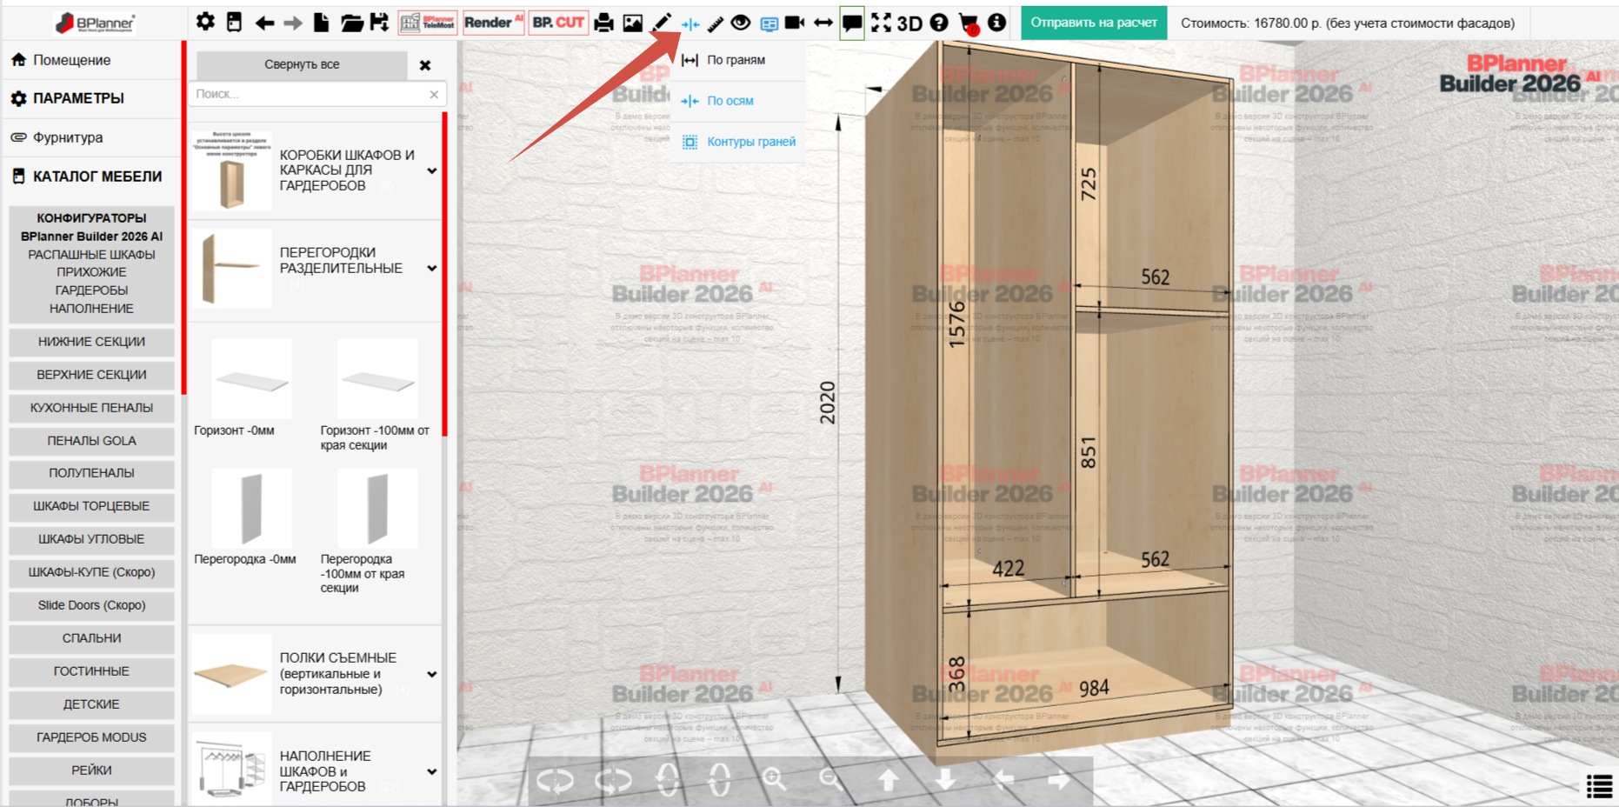
Task: Launch BPlanner TeleMost
Action: (x=428, y=23)
